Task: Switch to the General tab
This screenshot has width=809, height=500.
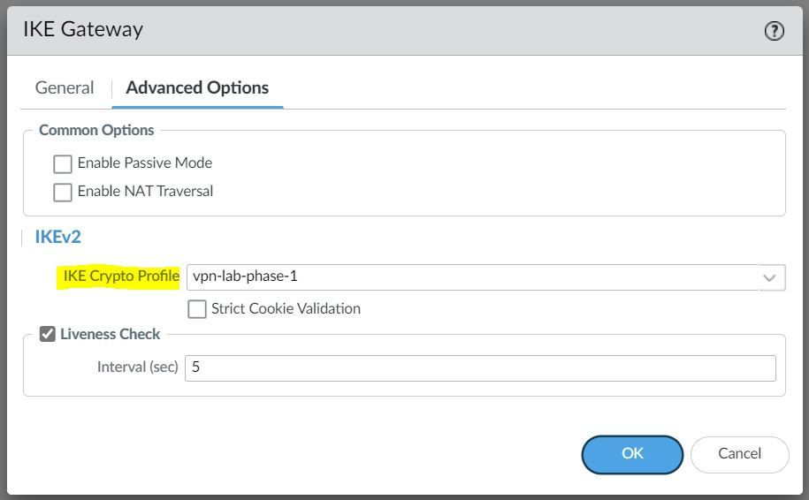Action: click(65, 87)
